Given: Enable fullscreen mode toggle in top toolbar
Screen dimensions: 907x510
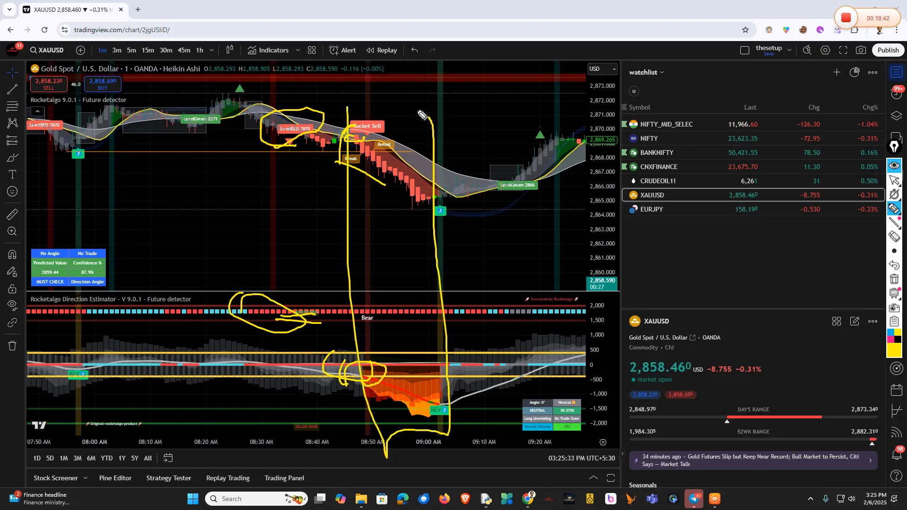Looking at the screenshot, I should click(844, 50).
